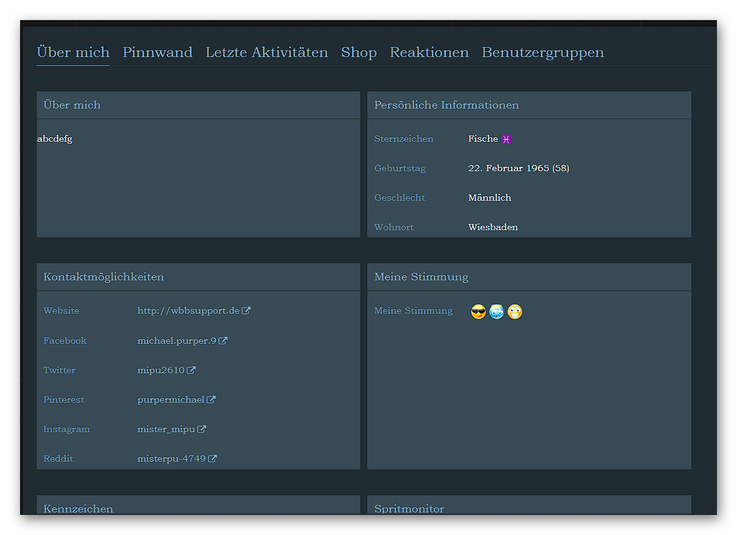Open the Letzte Aktivitäten tab

tap(267, 52)
